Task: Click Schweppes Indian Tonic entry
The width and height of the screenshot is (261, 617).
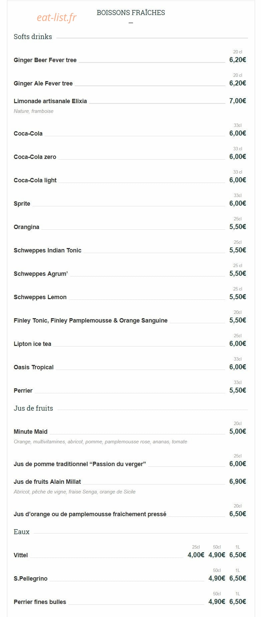Action: (x=47, y=250)
